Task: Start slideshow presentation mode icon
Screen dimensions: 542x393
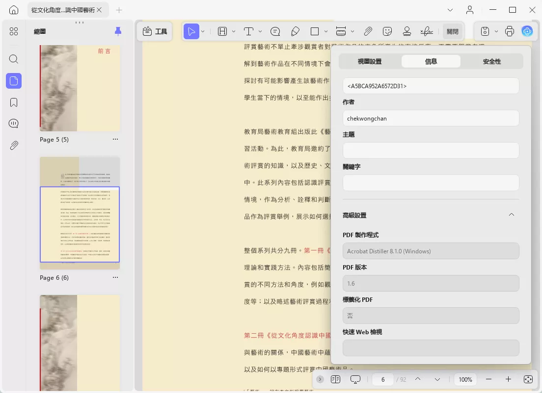Action: coord(355,379)
